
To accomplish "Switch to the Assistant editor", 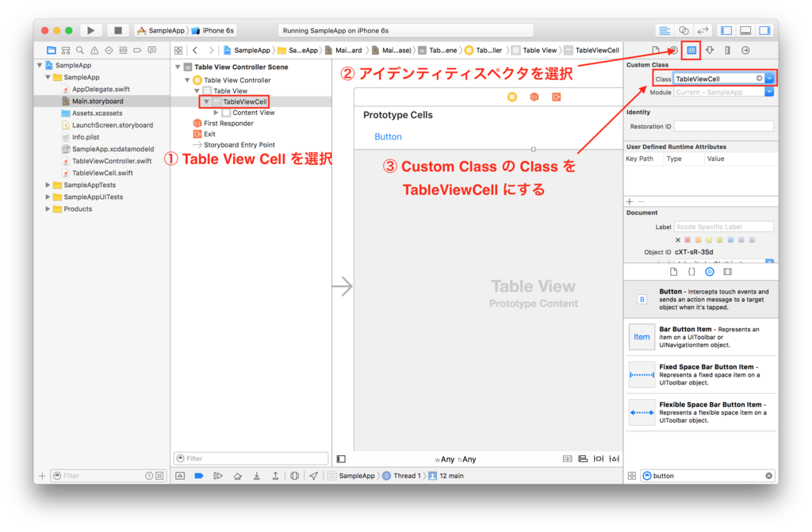I will coord(684,31).
